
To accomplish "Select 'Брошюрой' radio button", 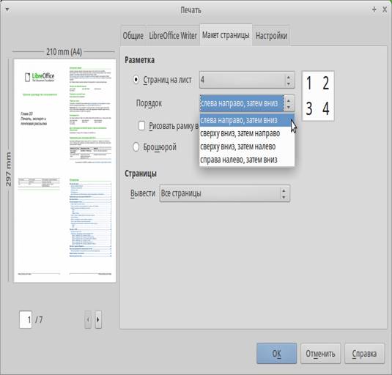I will (x=136, y=147).
